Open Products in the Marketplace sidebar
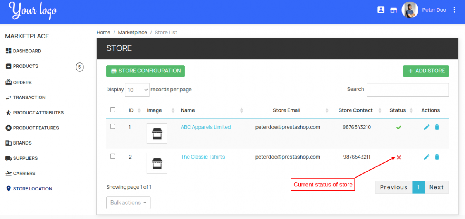The height and width of the screenshot is (219, 465). tap(26, 66)
